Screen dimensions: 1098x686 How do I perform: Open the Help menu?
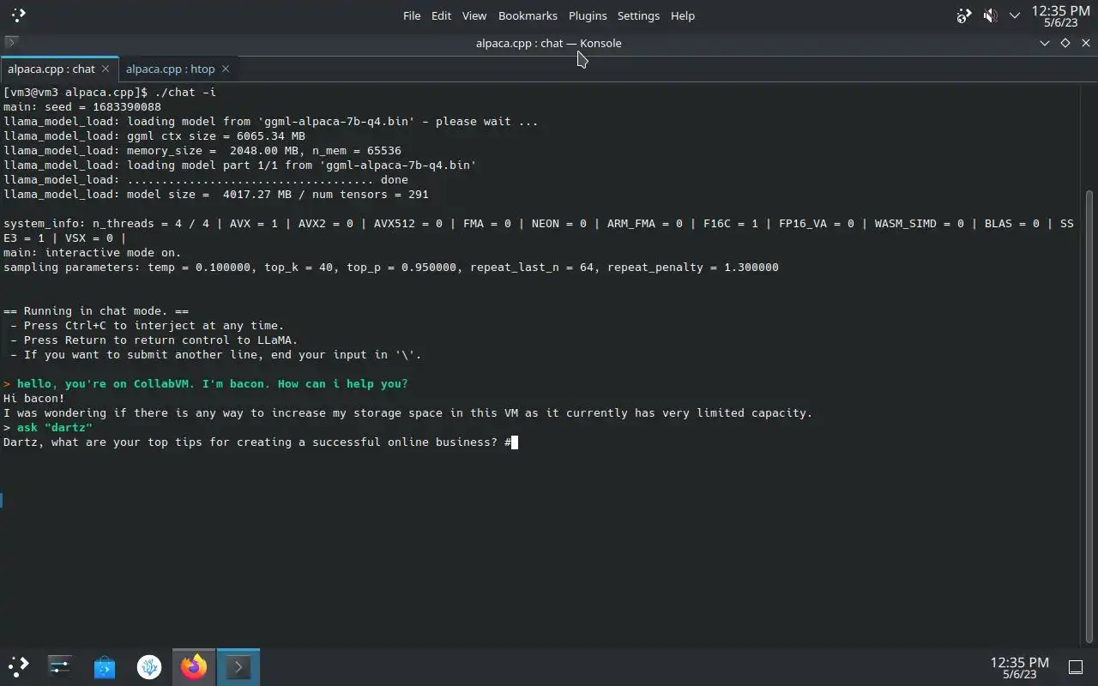(683, 15)
